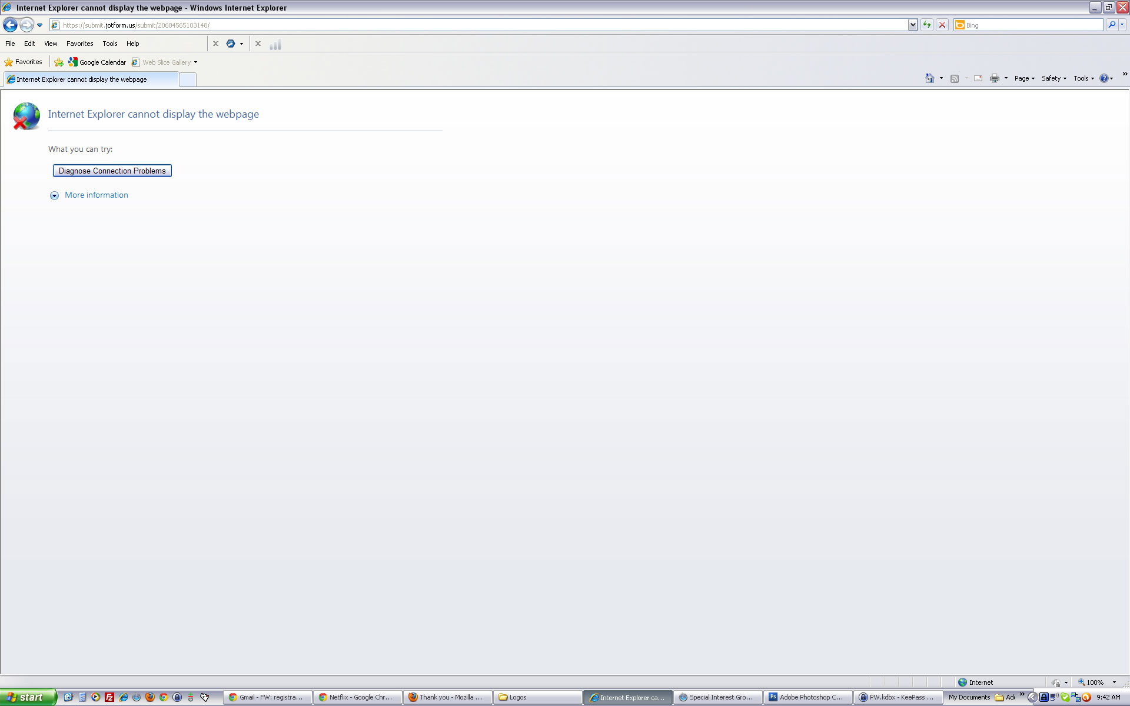
Task: Open the Help question mark icon
Action: 1104,78
